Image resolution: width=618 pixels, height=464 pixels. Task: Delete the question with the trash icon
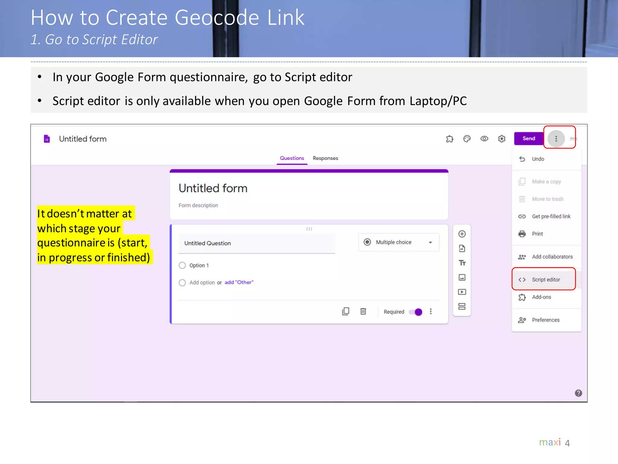coord(363,311)
